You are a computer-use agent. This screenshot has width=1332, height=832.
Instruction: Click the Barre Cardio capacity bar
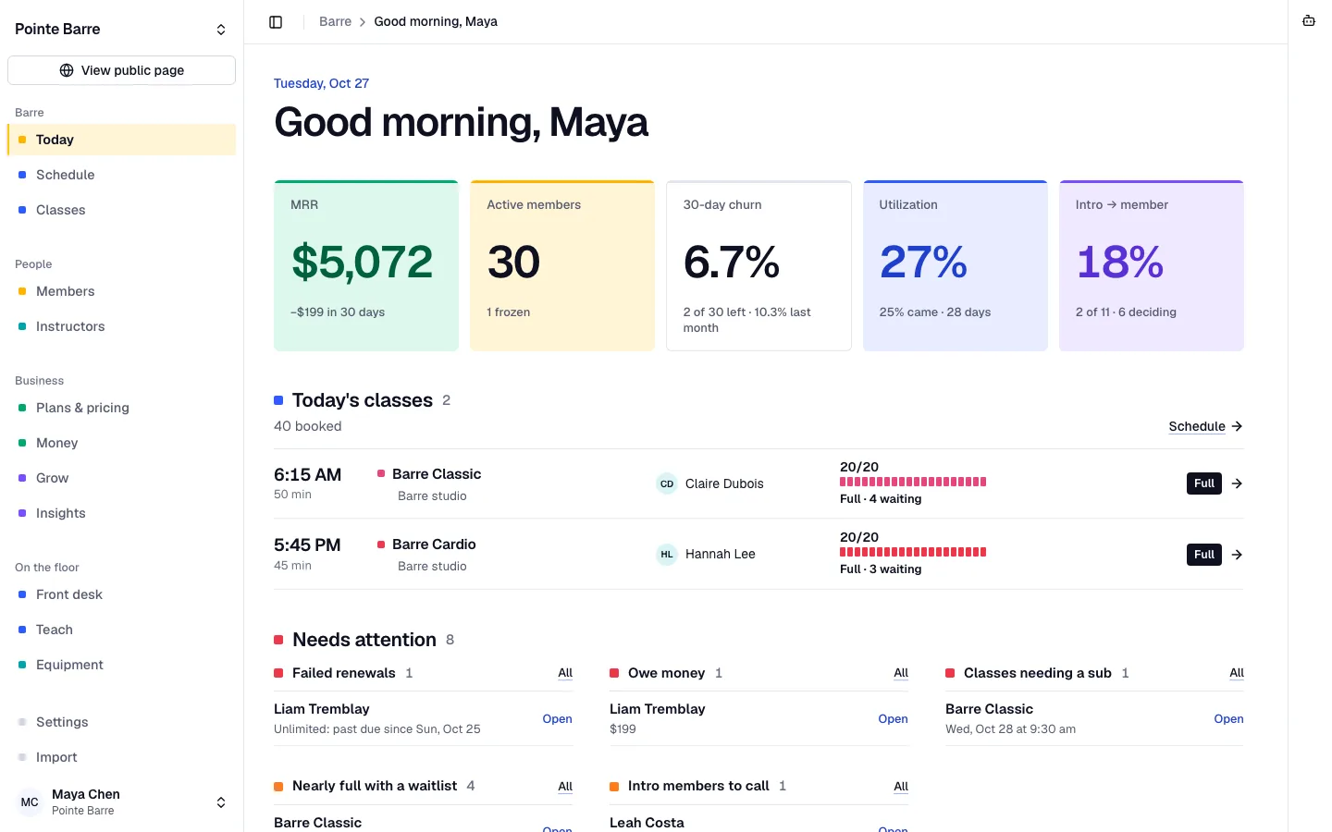click(913, 552)
